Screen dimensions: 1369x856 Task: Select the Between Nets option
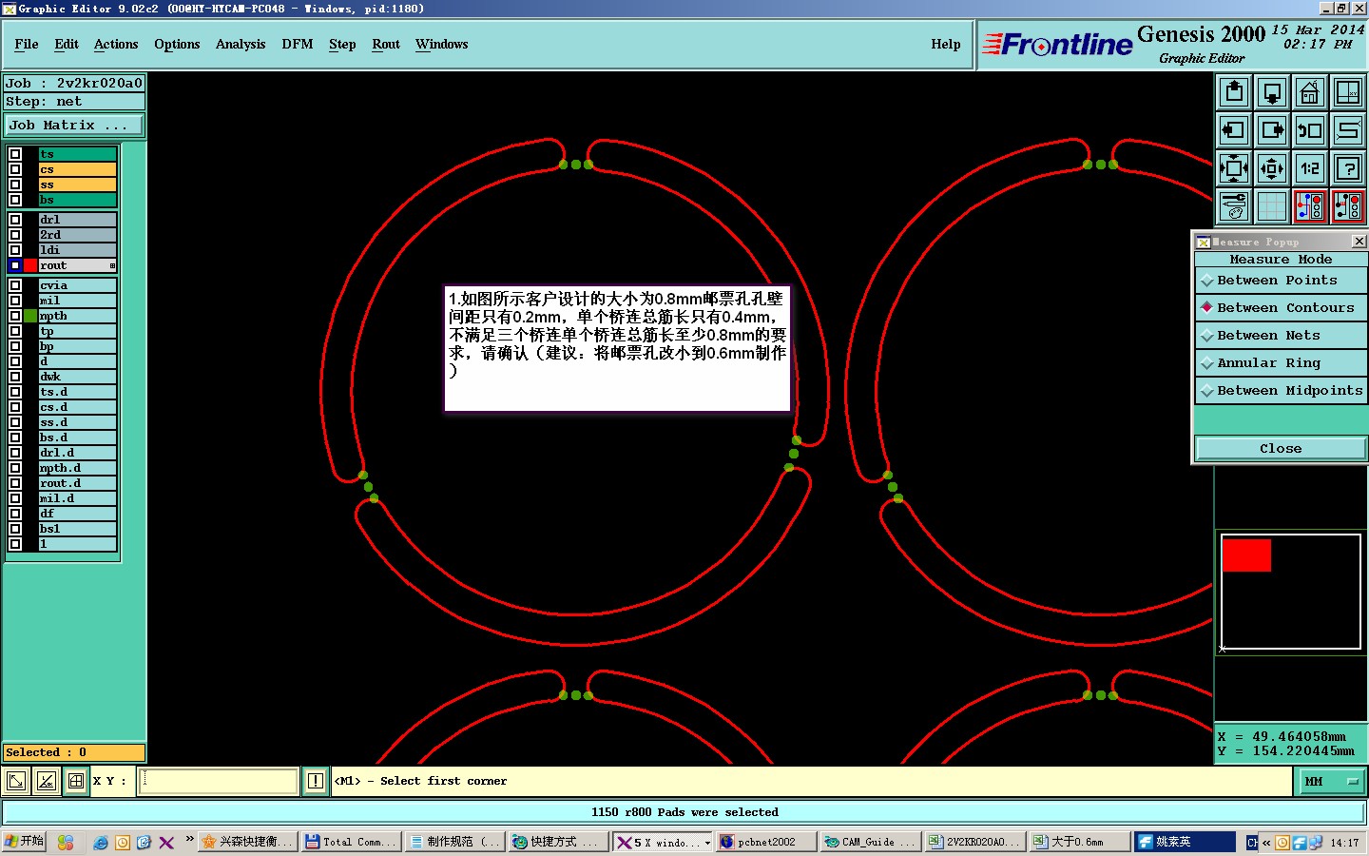pos(1281,336)
